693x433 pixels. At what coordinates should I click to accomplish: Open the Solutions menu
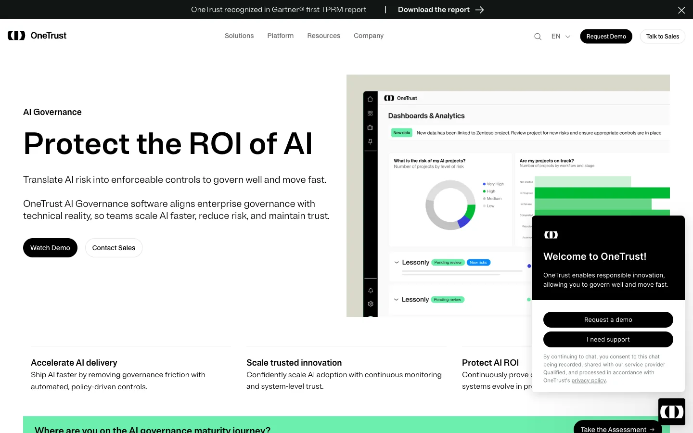coord(239,36)
